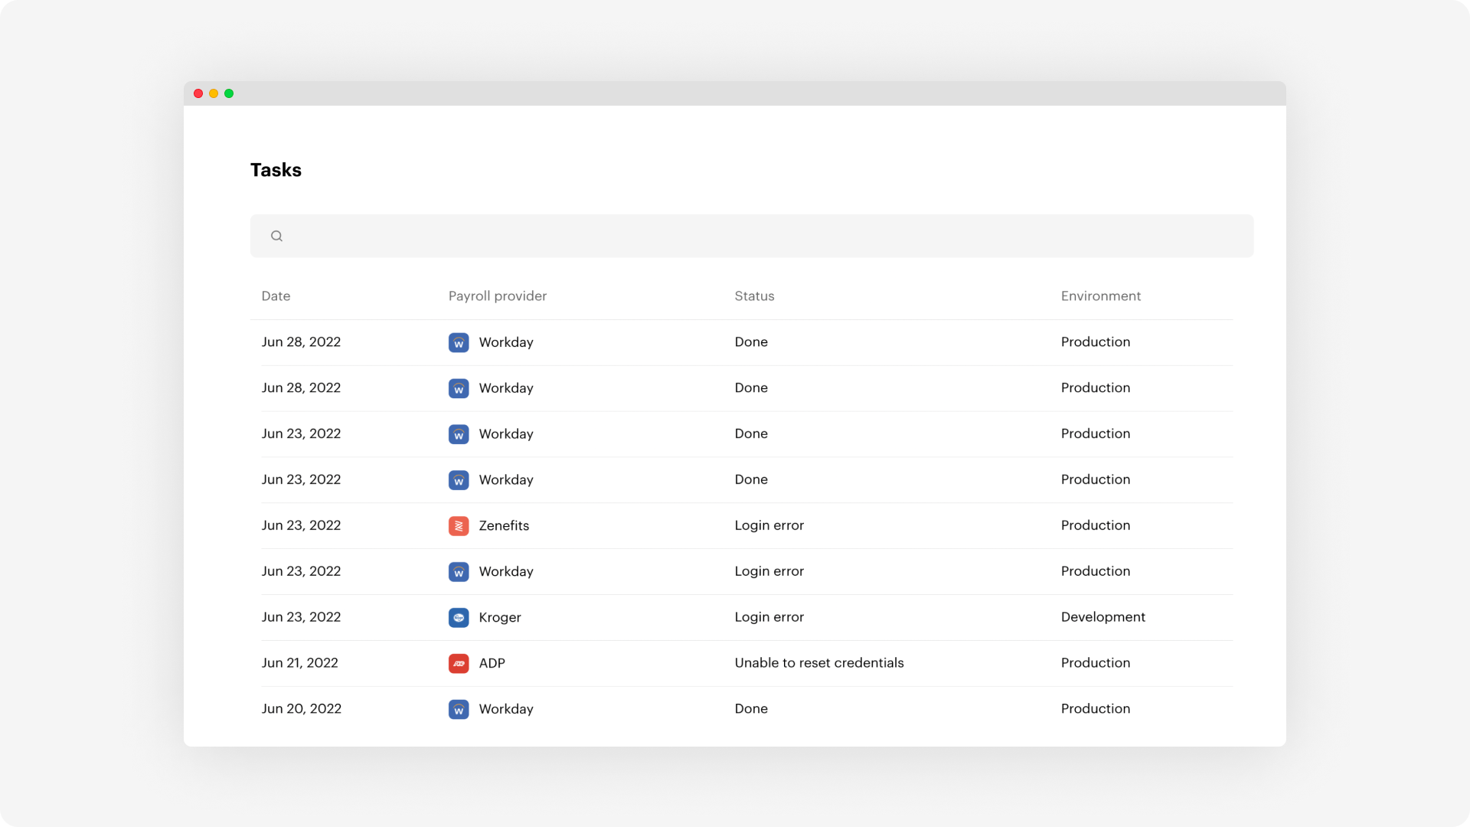This screenshot has width=1470, height=827.
Task: Click the Status column header
Action: pyautogui.click(x=754, y=296)
